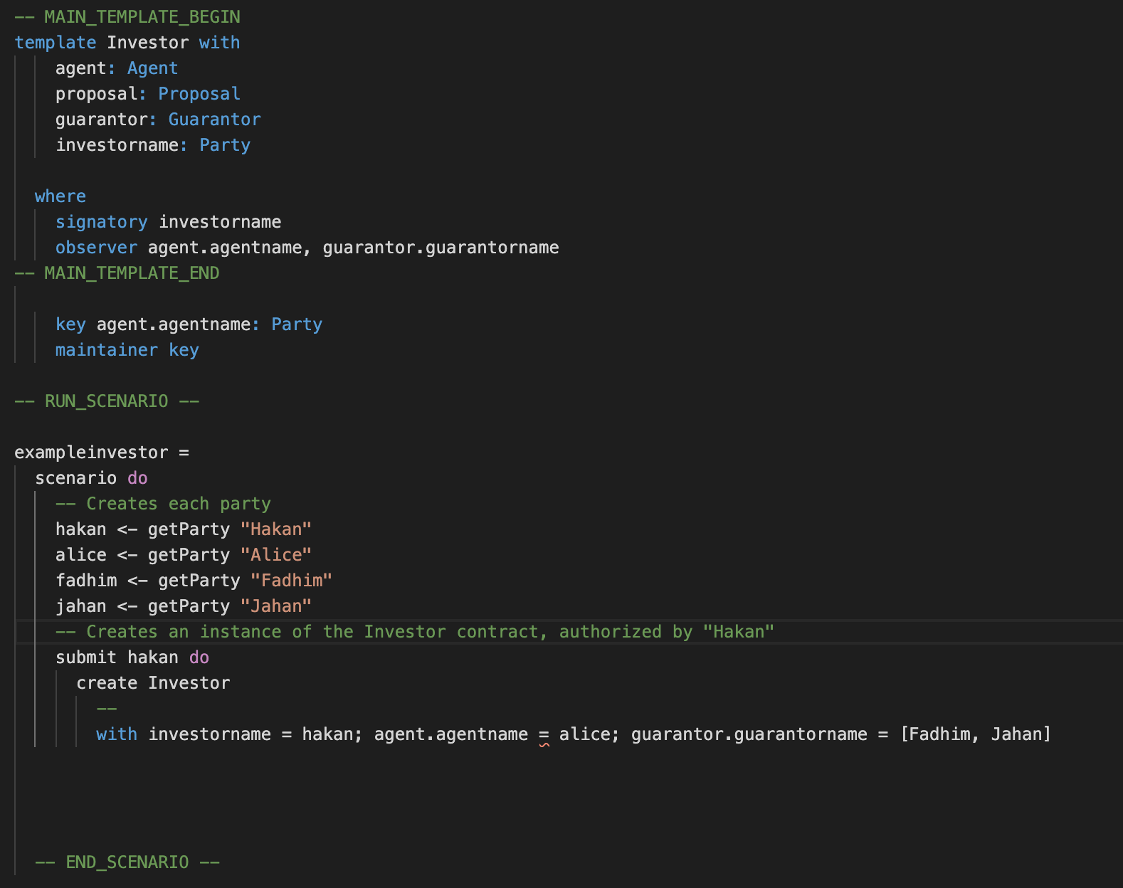This screenshot has height=888, width=1123.
Task: Click the RUN_SCENARIO comment line
Action: [107, 401]
